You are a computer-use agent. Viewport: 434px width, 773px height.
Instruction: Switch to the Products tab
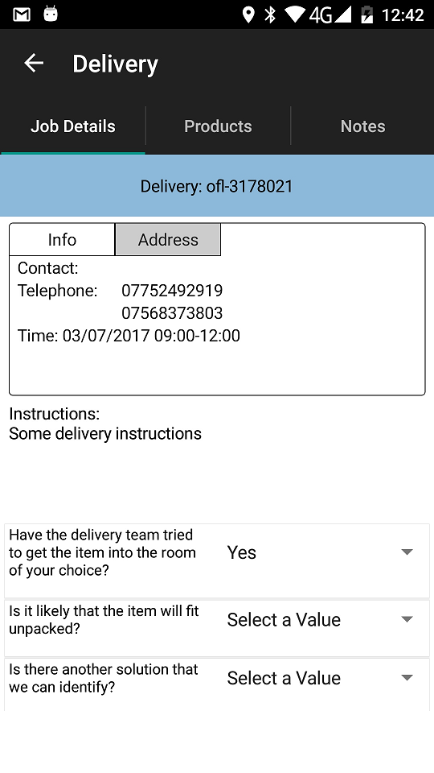(x=218, y=126)
